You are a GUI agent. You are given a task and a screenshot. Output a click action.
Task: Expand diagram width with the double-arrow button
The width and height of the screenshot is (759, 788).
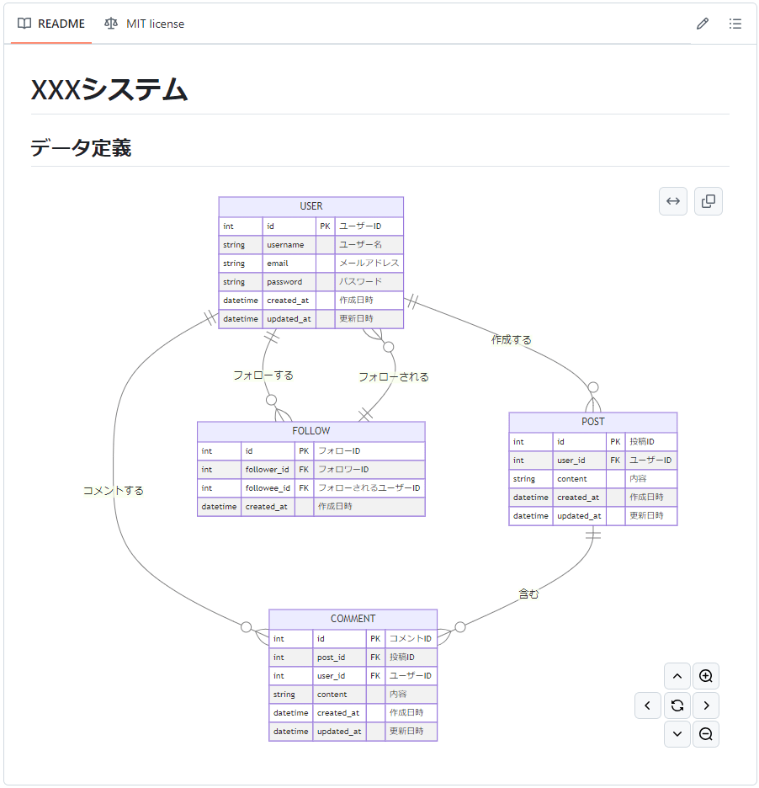tap(673, 201)
